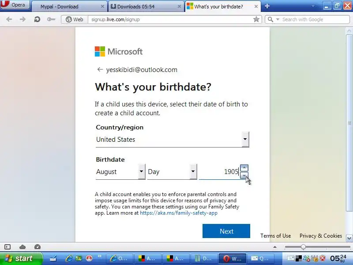Bookmark the page with the star icon
This screenshot has width=353, height=265.
(256, 19)
